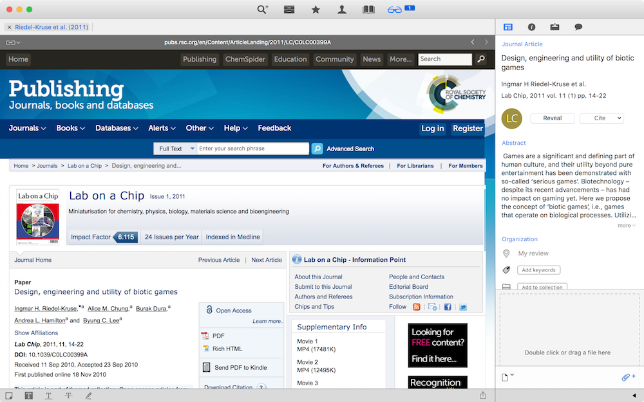Open the library list view icon

289,10
